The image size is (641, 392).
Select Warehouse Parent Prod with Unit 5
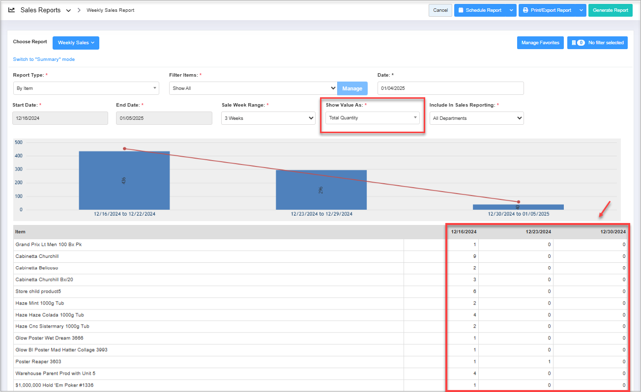click(56, 374)
